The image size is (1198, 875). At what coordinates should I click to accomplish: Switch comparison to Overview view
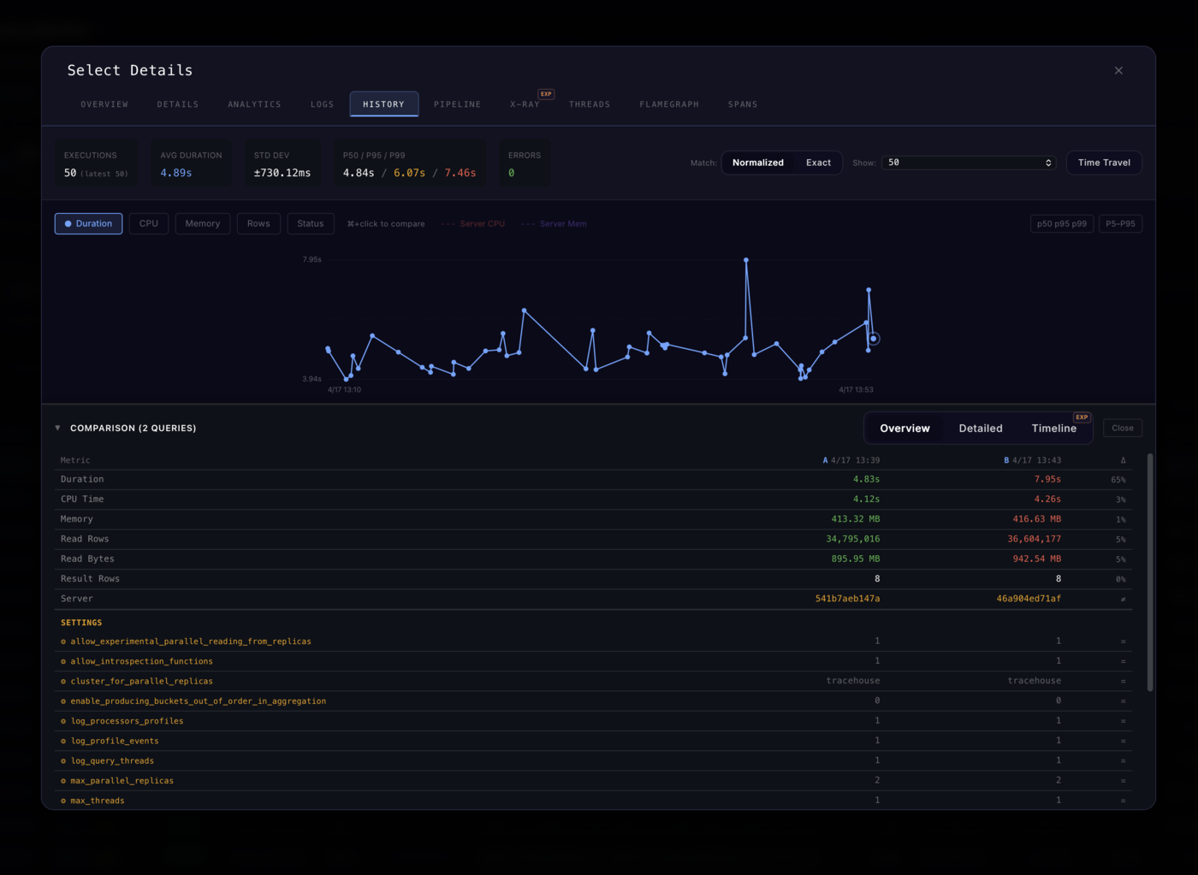(904, 428)
